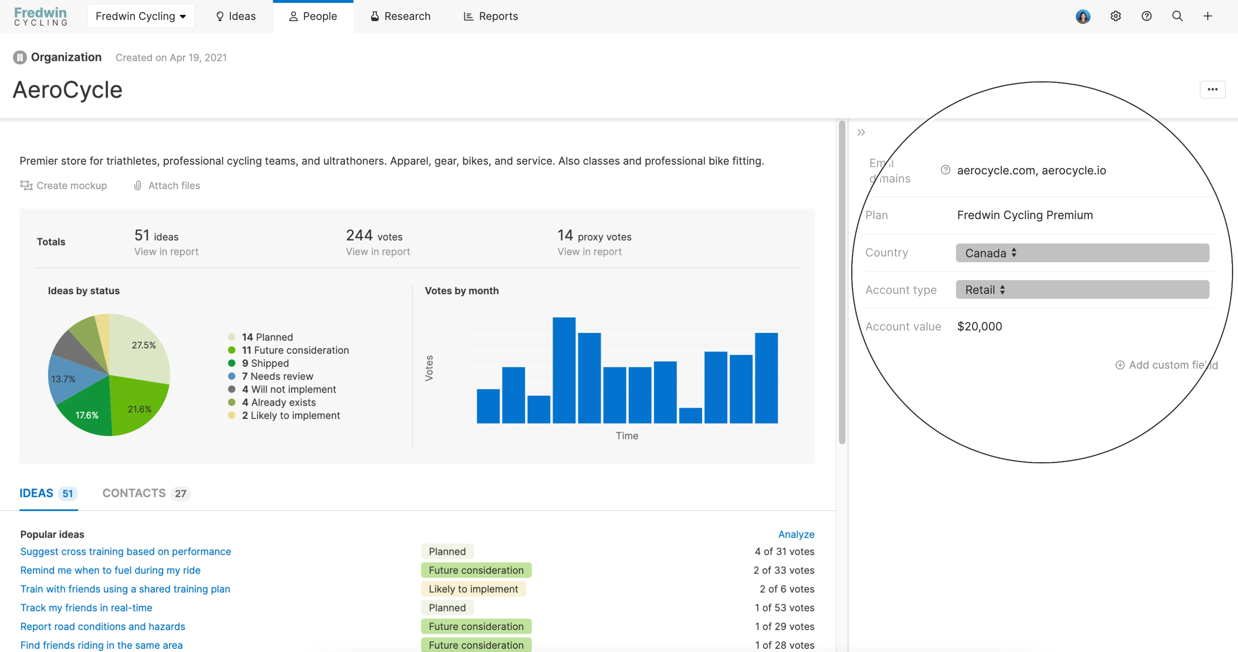Open Account type dropdown showing Retail
This screenshot has width=1238, height=652.
1082,290
